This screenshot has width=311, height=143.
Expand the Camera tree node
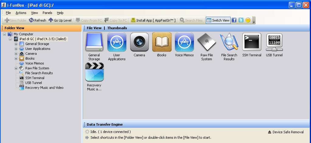[16, 54]
